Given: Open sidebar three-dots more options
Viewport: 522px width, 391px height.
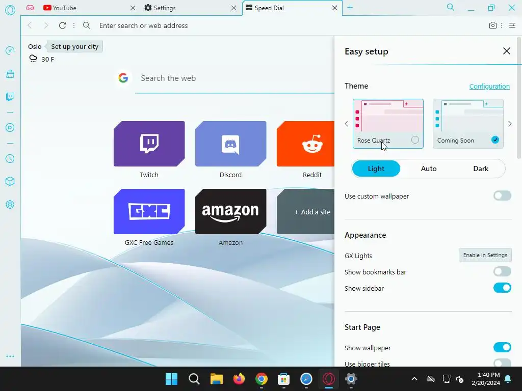Looking at the screenshot, I should pyautogui.click(x=10, y=356).
